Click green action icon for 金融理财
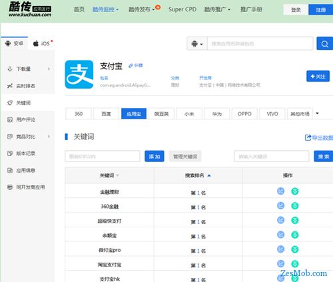Screen dimensions: 333x282 pos(295,191)
